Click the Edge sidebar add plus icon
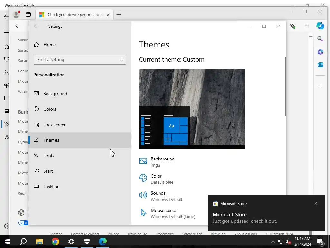The width and height of the screenshot is (330, 248). (320, 86)
